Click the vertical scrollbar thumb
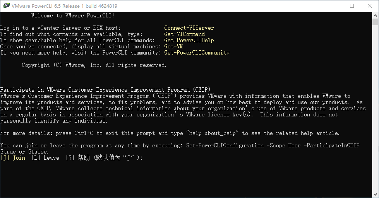 (x=375, y=22)
